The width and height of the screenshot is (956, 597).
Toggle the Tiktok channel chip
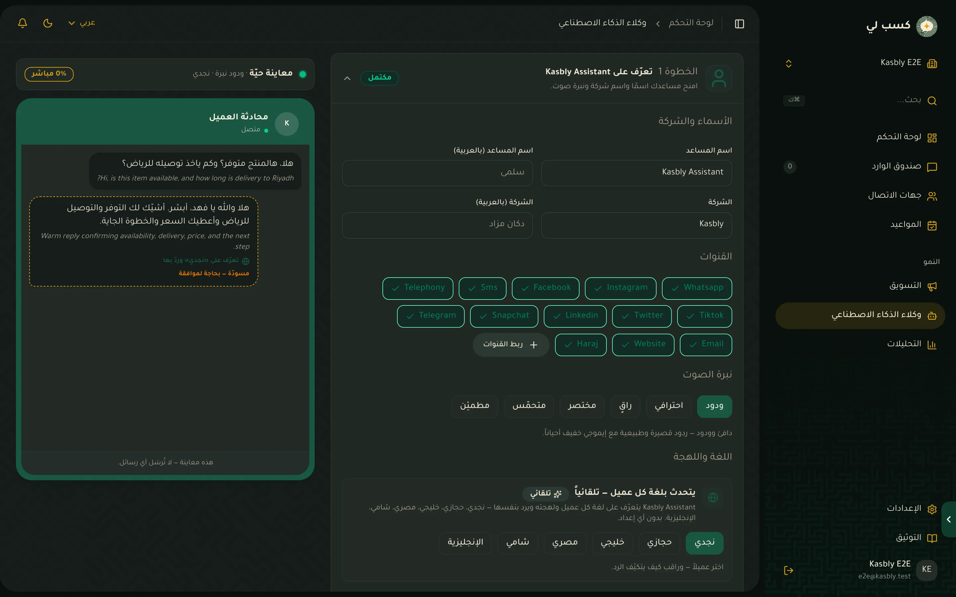[704, 316]
